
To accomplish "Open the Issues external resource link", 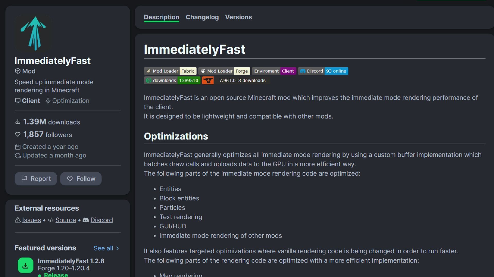I will [31, 220].
